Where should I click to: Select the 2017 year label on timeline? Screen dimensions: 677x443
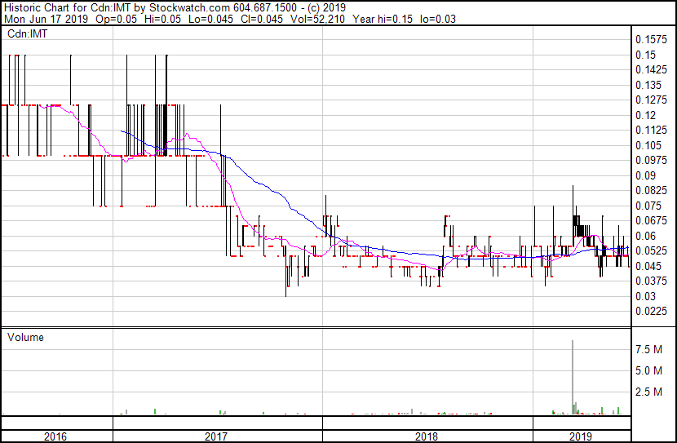tap(216, 436)
